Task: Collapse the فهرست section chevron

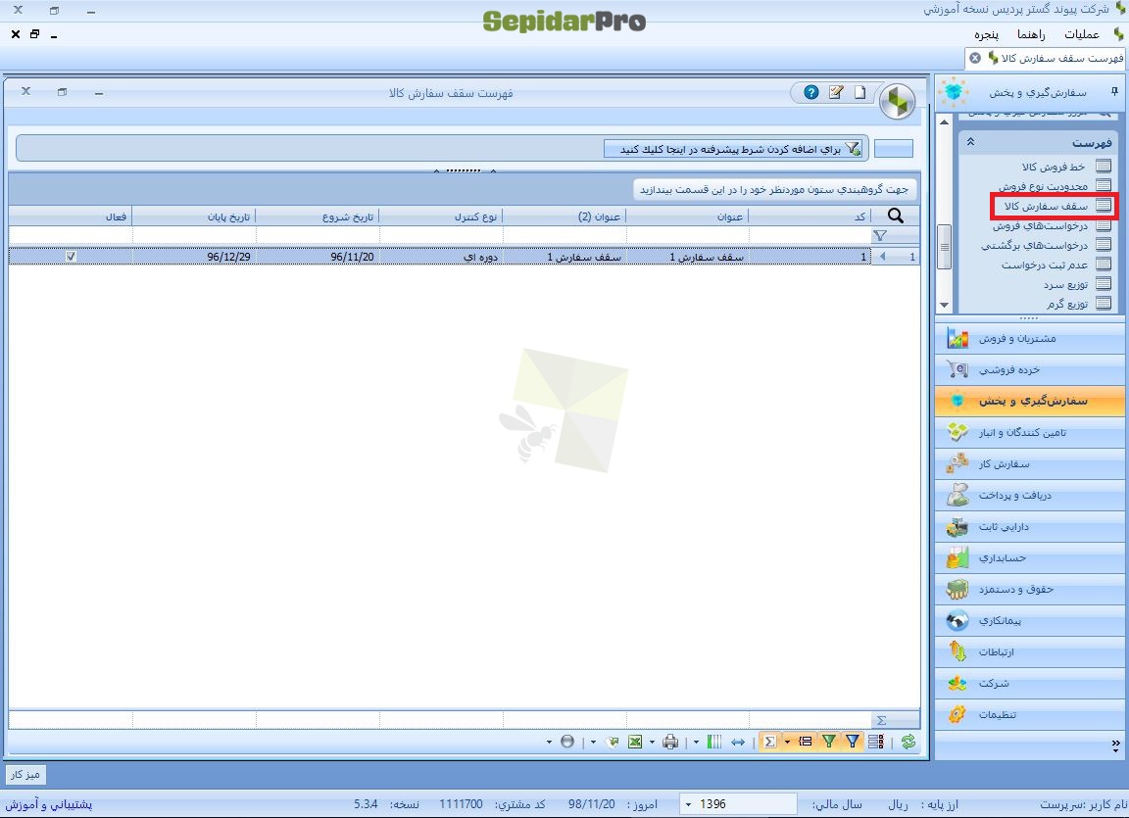Action: click(970, 142)
